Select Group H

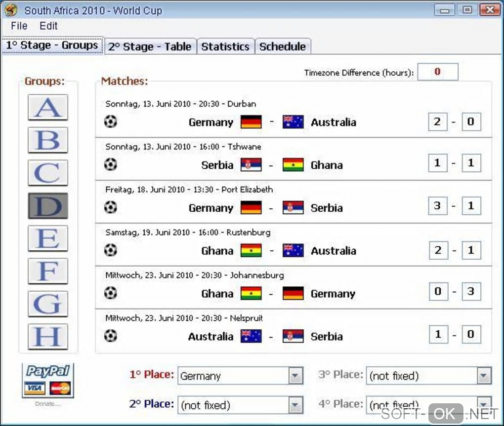point(48,337)
